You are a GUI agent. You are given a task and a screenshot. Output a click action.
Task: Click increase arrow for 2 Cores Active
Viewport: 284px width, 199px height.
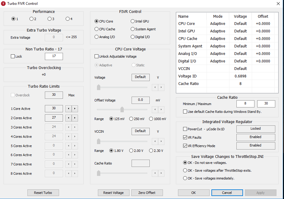click(x=75, y=118)
